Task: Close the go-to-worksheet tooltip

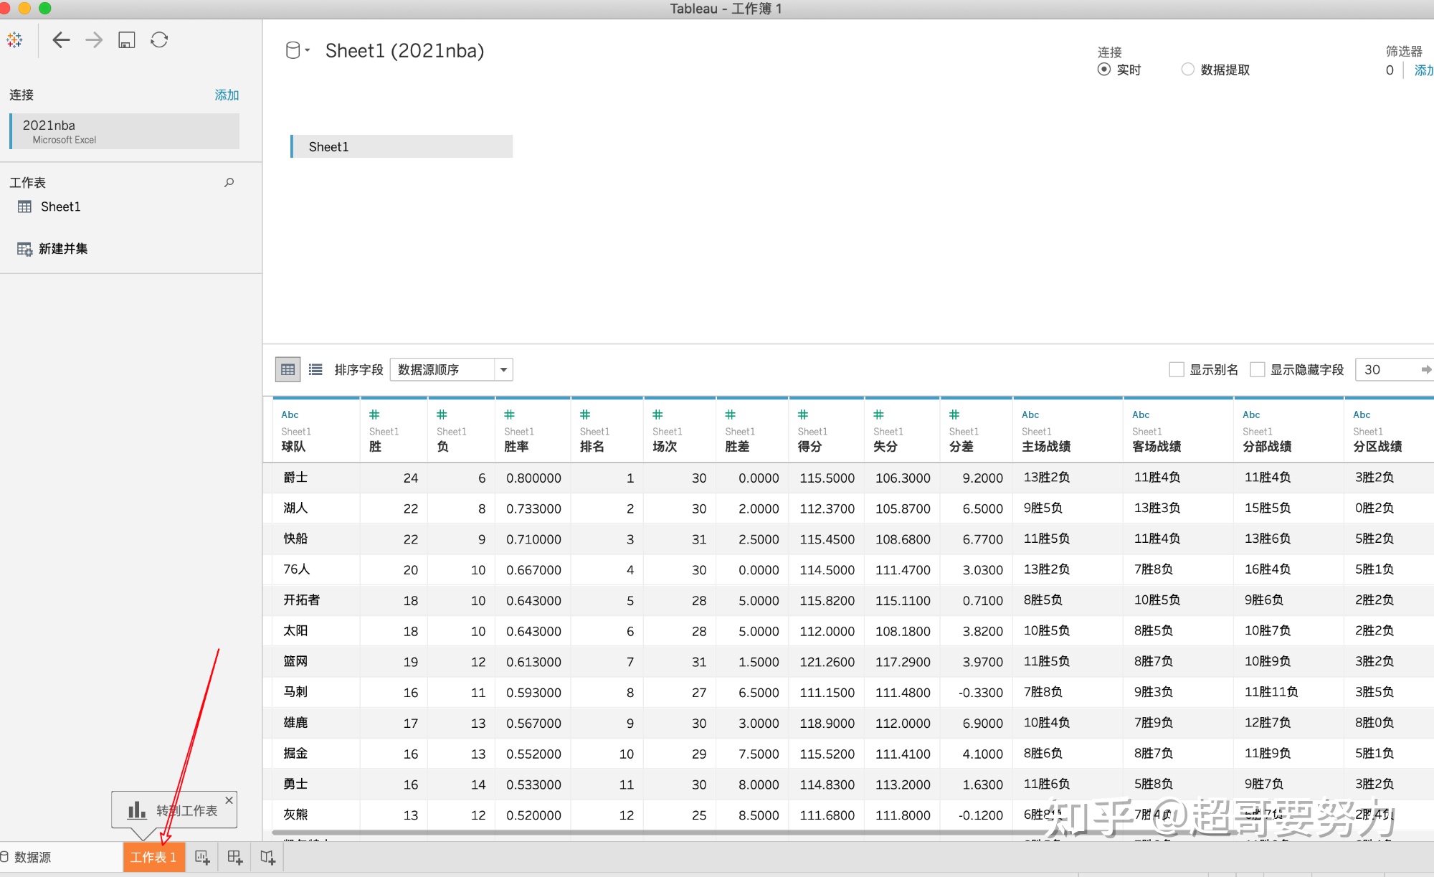Action: [x=229, y=800]
